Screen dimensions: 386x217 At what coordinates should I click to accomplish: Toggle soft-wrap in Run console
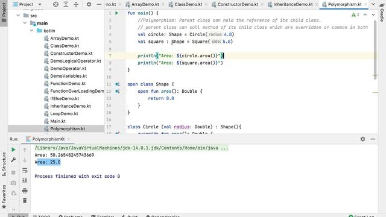pyautogui.click(x=25, y=170)
